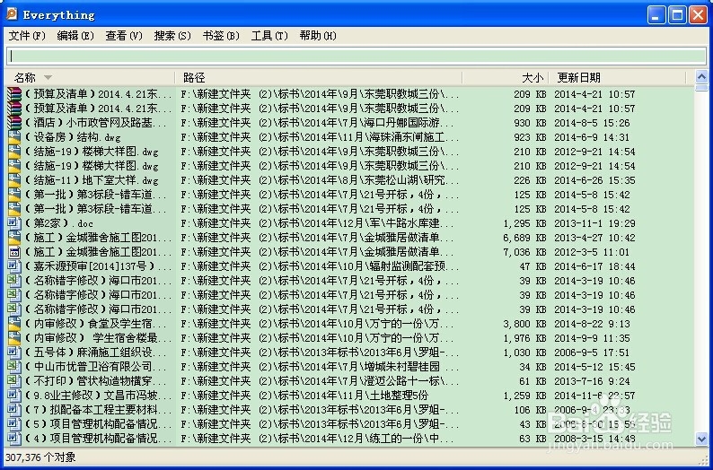Image resolution: width=713 pixels, height=470 pixels.
Task: Click Excel icon of (不打印)管状构造物横穿
Action: 14,381
